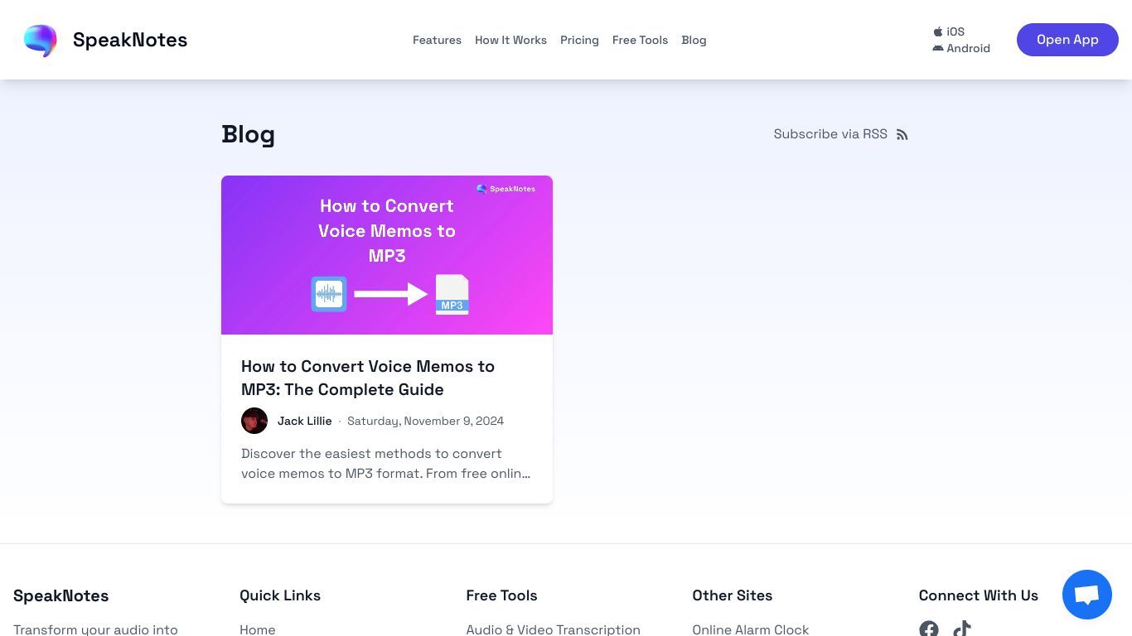Go to How It Works section
Image resolution: width=1132 pixels, height=636 pixels.
(510, 40)
